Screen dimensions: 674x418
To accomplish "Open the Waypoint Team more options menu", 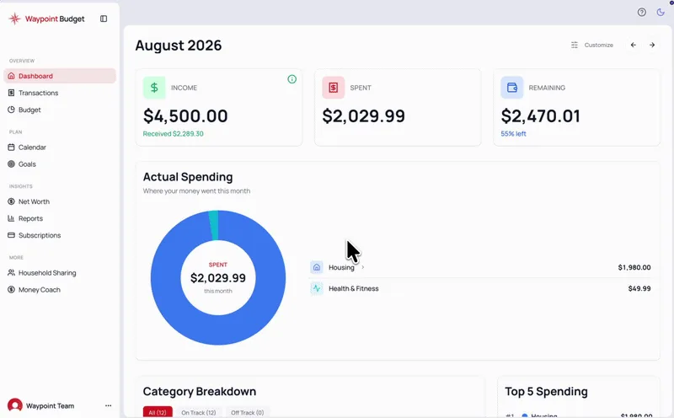I will coord(109,405).
